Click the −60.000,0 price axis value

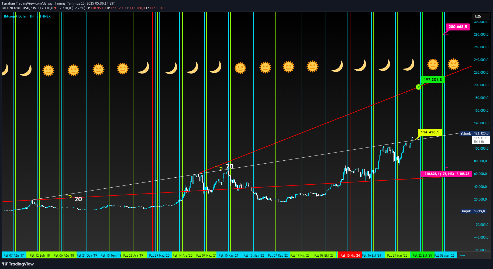(481, 250)
